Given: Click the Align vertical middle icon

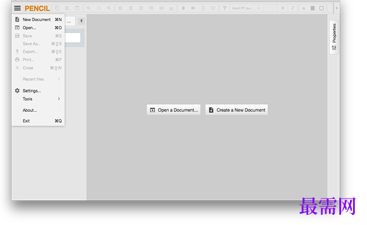Looking at the screenshot, I should (x=161, y=8).
